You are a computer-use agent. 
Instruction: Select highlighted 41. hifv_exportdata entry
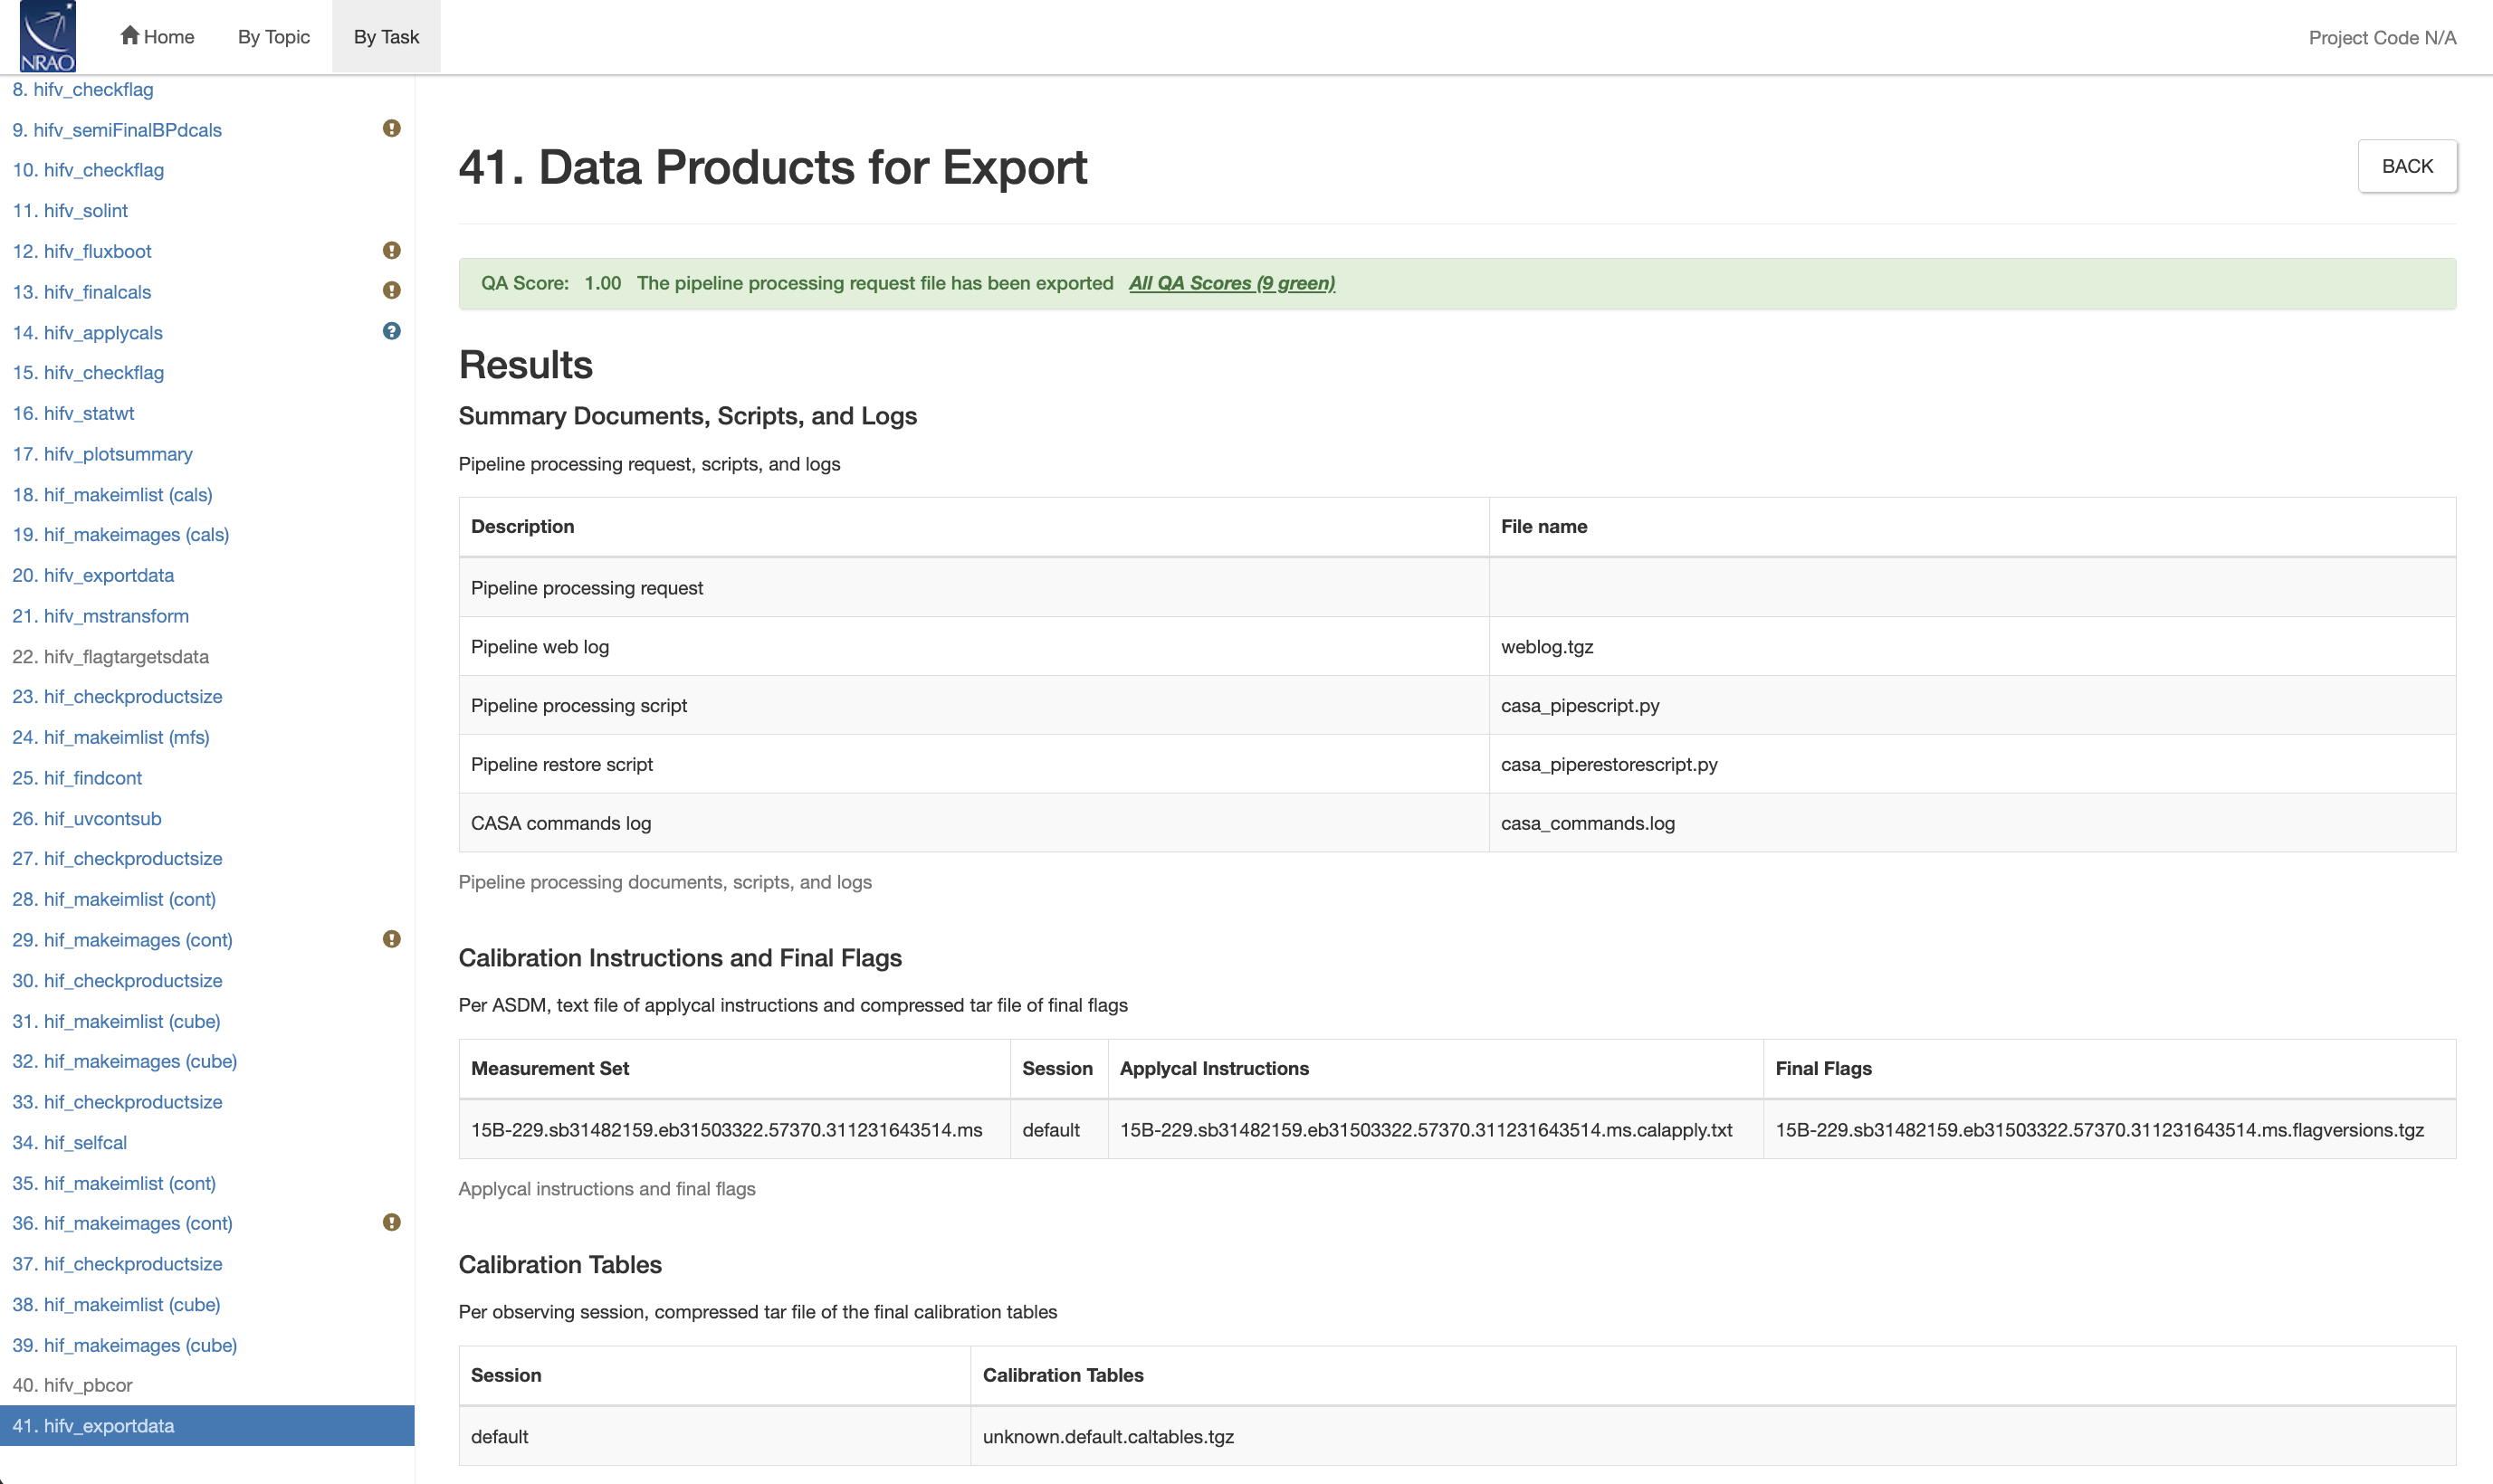[207, 1426]
